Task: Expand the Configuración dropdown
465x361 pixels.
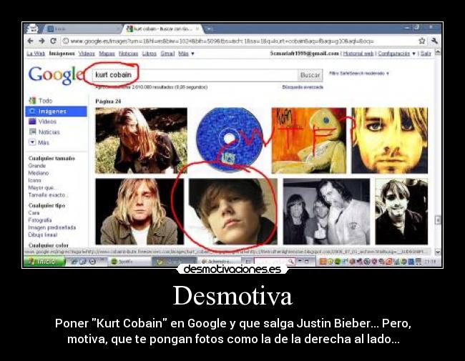Action: coord(397,54)
